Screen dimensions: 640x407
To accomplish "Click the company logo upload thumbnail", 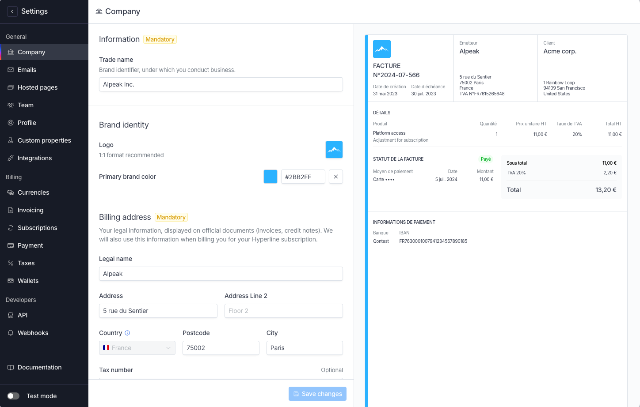I will (x=334, y=150).
